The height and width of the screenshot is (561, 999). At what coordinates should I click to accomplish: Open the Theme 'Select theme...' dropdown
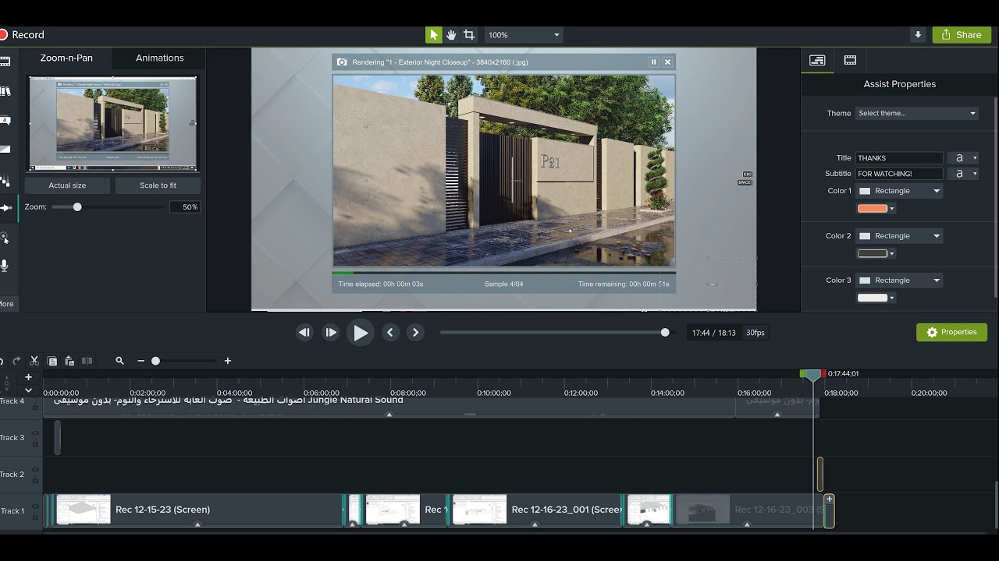coord(917,113)
